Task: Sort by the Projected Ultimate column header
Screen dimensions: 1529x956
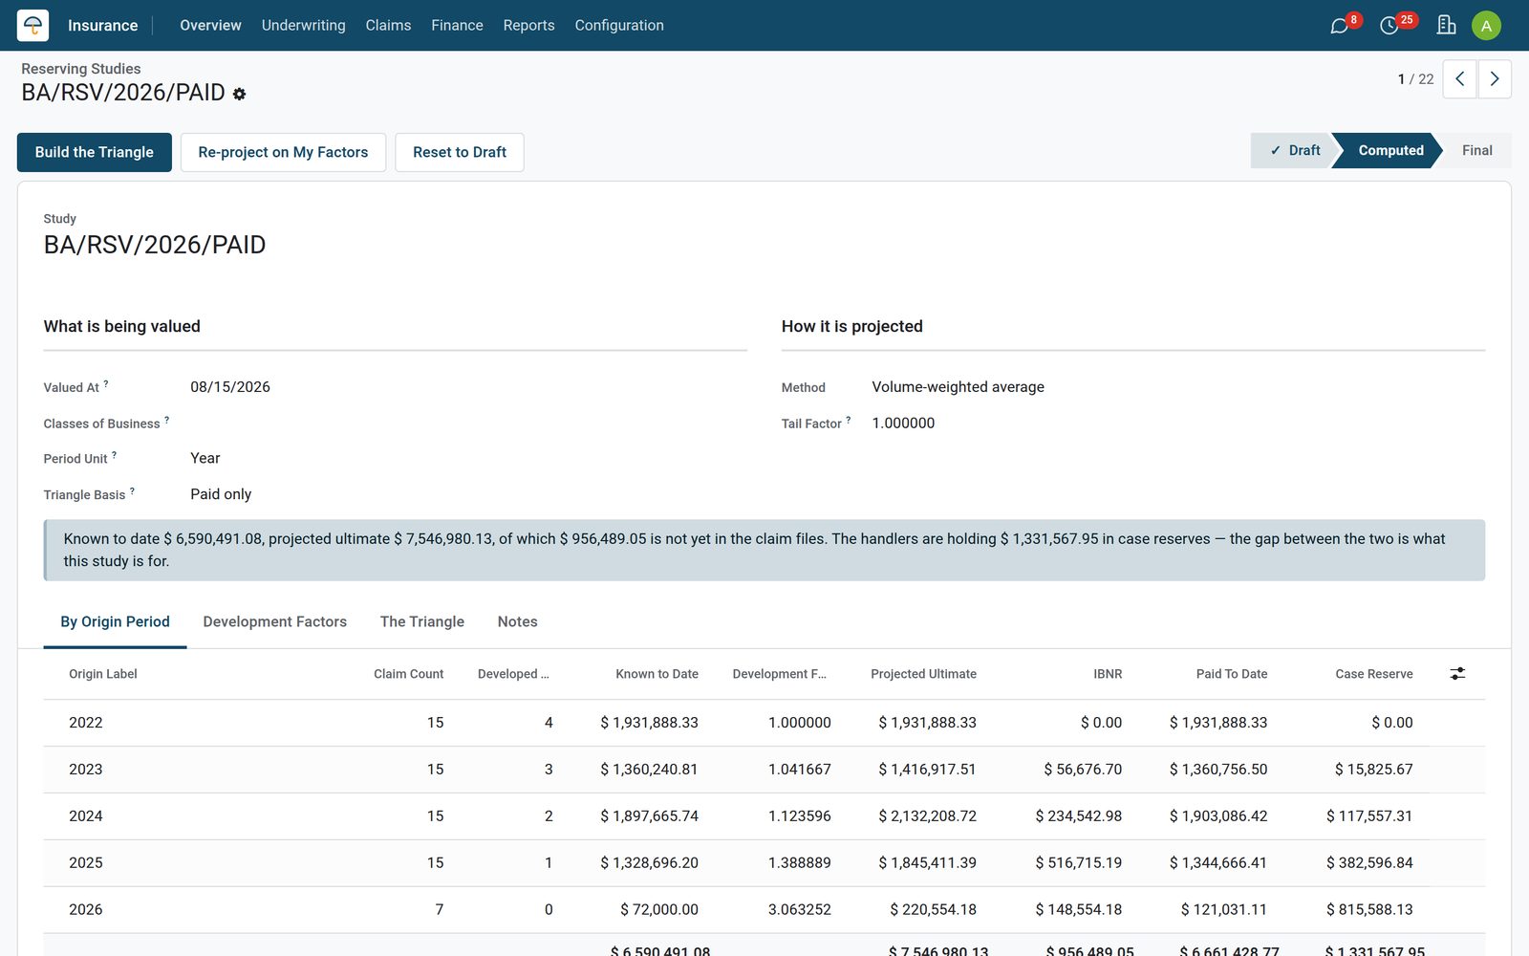Action: 923,674
